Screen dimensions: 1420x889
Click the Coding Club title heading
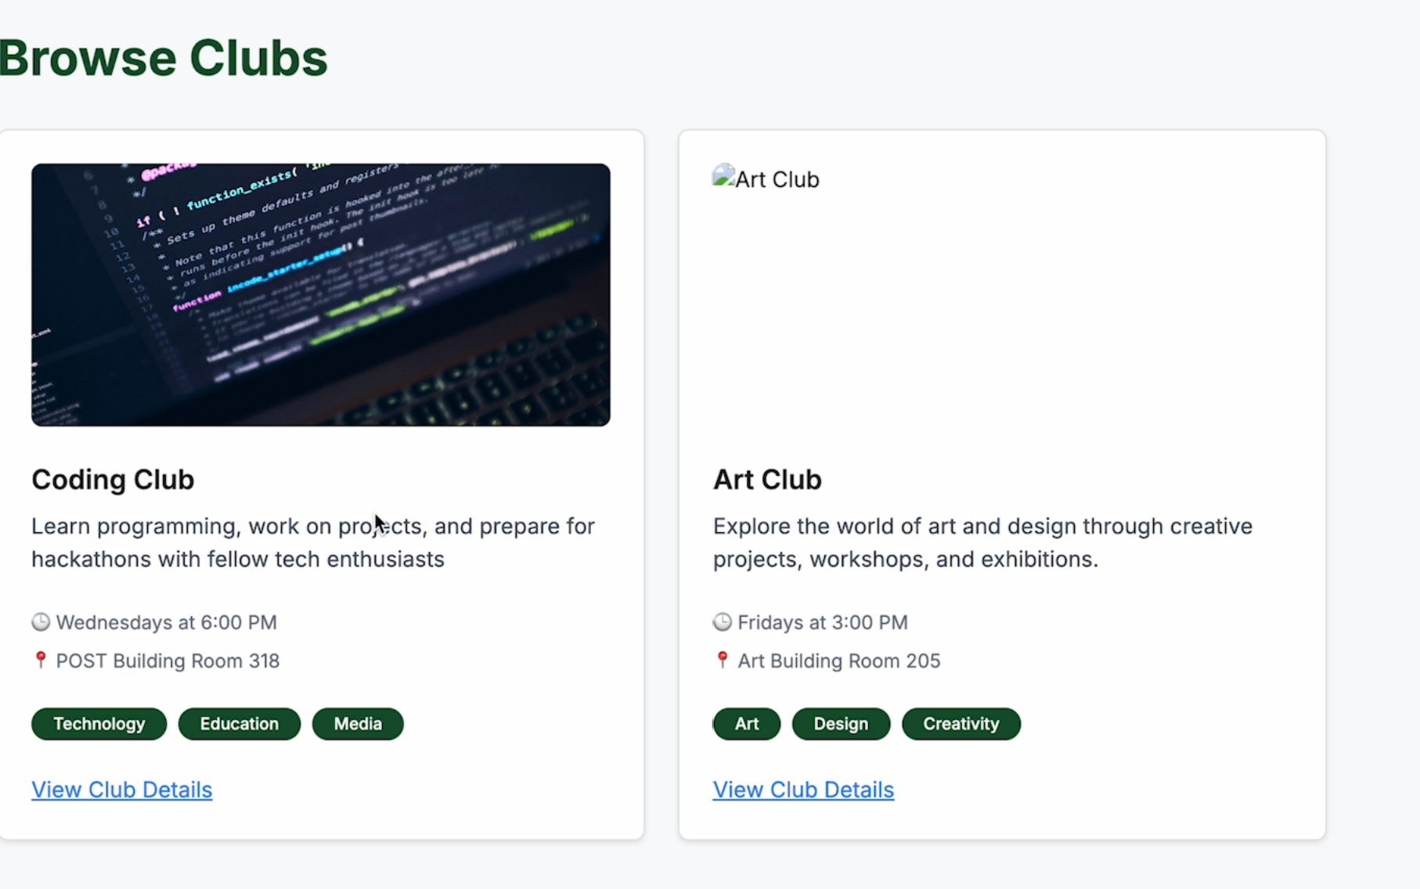pyautogui.click(x=112, y=480)
